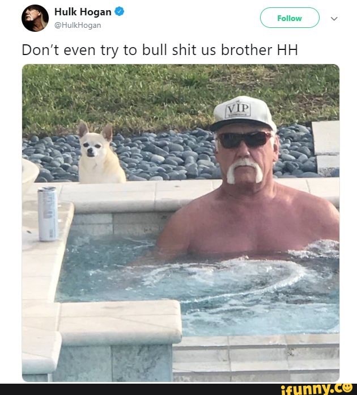Click the VIP cap in the photo
357x395 pixels.
point(243,113)
